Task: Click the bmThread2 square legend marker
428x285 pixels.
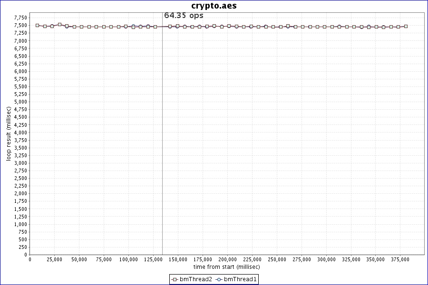Action: [x=175, y=279]
